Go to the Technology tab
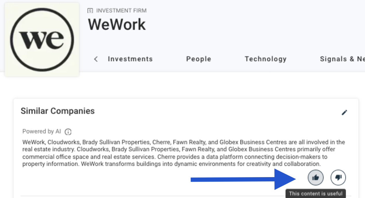The width and height of the screenshot is (365, 198). click(266, 59)
